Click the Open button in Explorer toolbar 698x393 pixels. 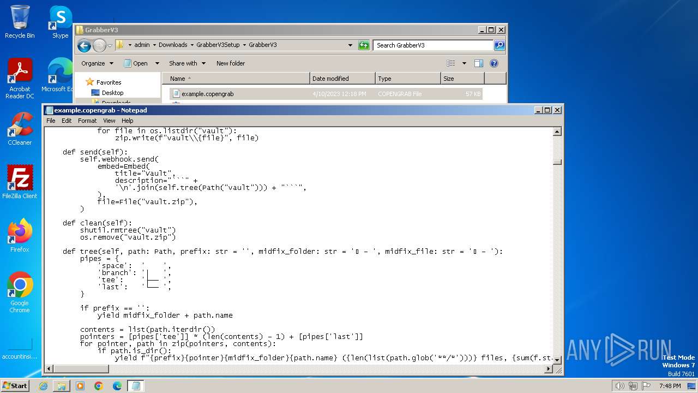pos(136,63)
